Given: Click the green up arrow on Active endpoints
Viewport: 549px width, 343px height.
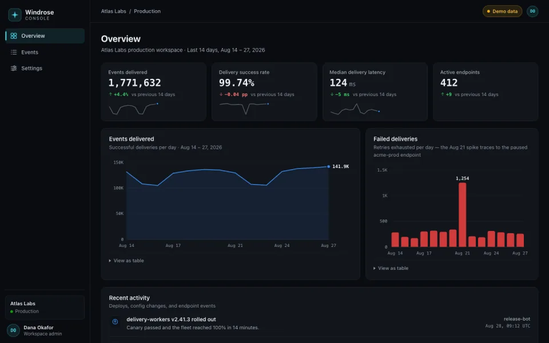Looking at the screenshot, I should [x=442, y=94].
